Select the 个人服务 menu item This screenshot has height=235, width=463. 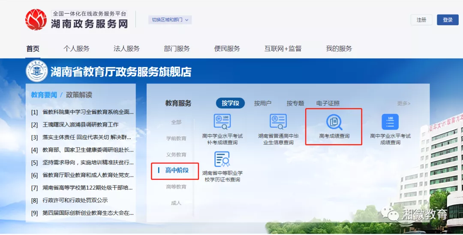[x=76, y=48]
